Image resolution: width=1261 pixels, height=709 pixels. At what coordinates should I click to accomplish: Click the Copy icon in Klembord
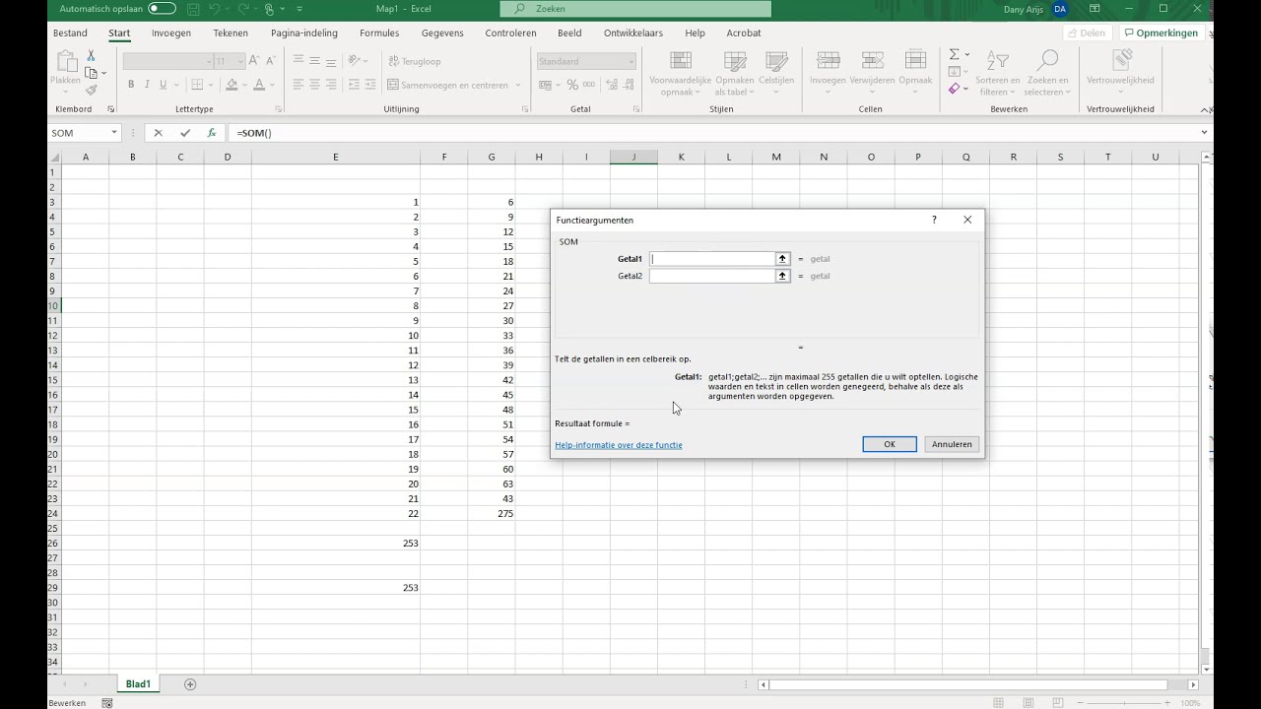[x=91, y=73]
